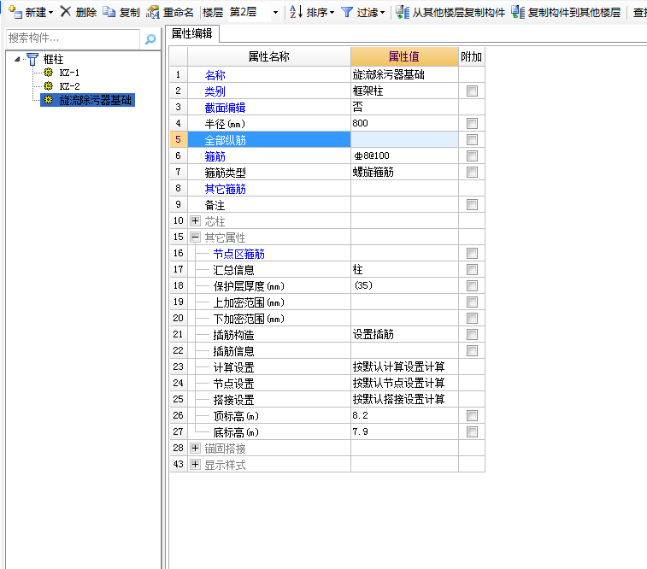
Task: Select KZ-2 in the tree
Action: 69,86
